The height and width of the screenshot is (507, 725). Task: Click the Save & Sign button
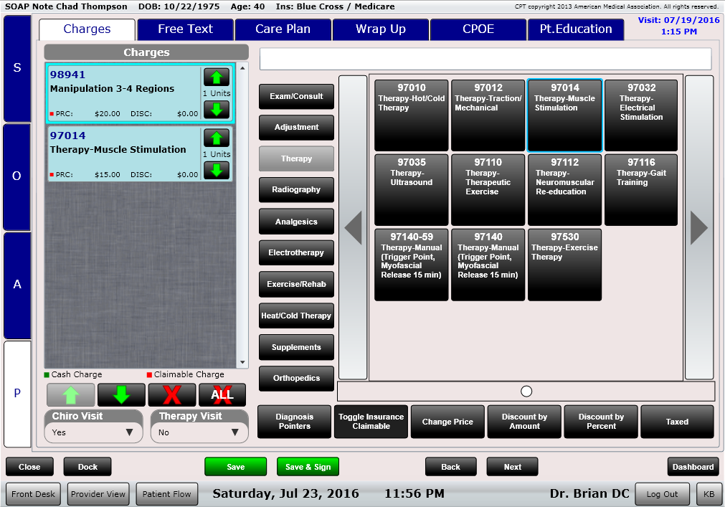308,467
